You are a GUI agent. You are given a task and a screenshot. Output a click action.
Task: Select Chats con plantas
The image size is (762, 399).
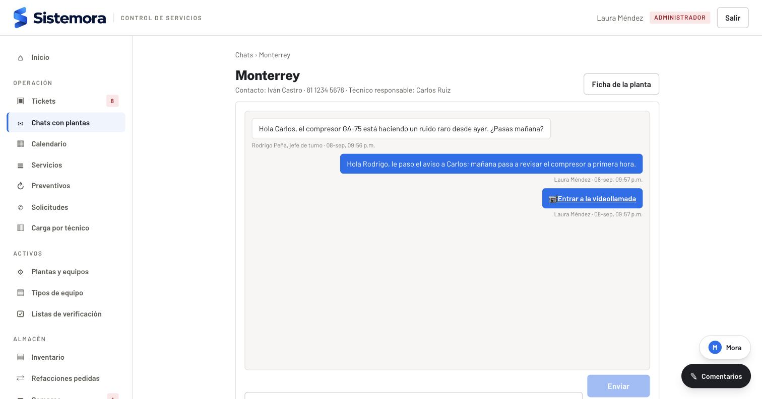pyautogui.click(x=66, y=123)
